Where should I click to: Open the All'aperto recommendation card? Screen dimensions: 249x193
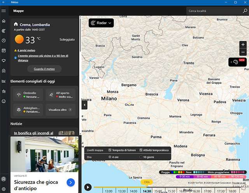click(x=60, y=95)
